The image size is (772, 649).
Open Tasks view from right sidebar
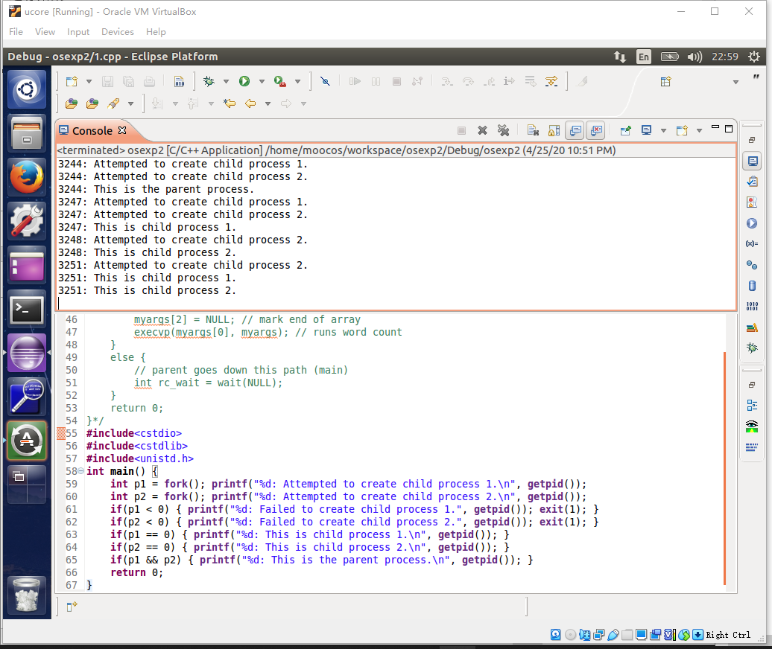(x=752, y=182)
